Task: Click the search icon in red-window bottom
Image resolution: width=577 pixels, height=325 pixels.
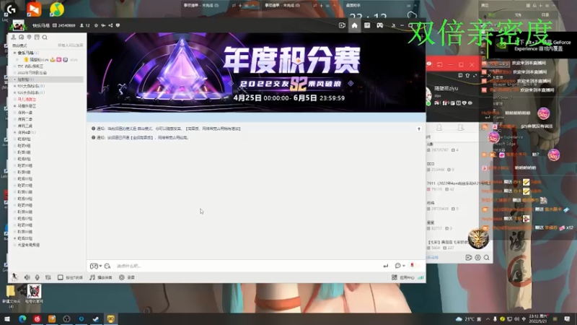Action: pos(486,258)
